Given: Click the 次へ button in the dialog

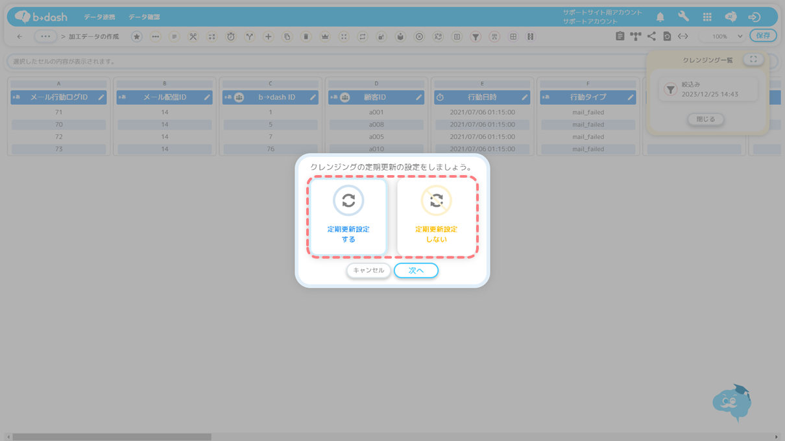Looking at the screenshot, I should (416, 270).
